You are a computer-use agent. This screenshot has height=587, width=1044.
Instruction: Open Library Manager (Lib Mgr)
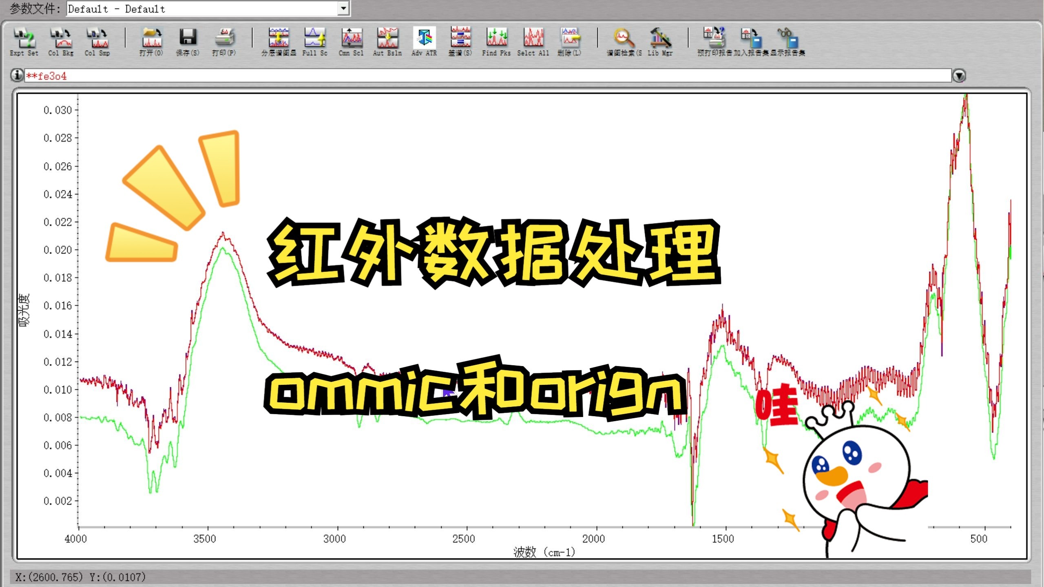pos(660,41)
